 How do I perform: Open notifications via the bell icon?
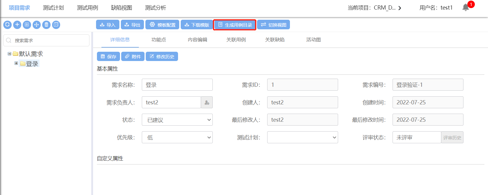point(466,7)
